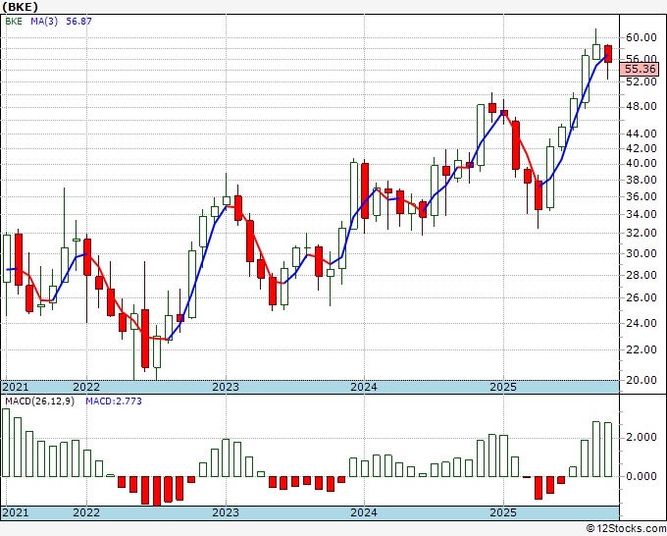Click the 20.00 price axis label
The width and height of the screenshot is (667, 536).
641,380
